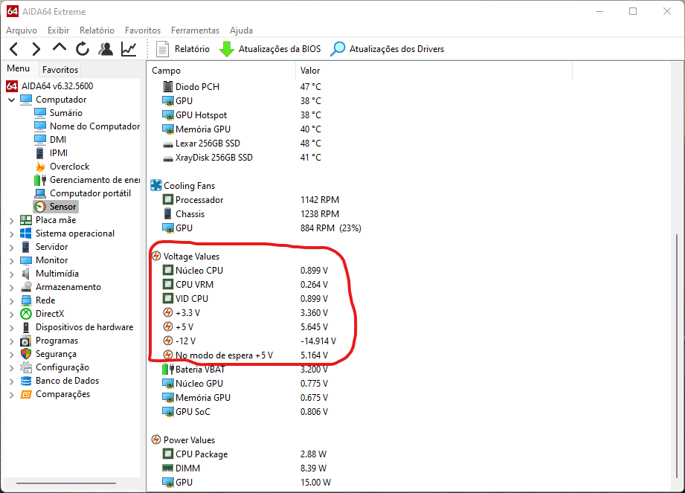Open the Ferramentas menu

click(x=196, y=30)
